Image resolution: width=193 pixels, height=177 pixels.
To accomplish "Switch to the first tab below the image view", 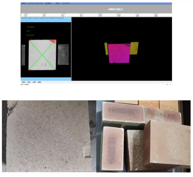I will point(23,82).
